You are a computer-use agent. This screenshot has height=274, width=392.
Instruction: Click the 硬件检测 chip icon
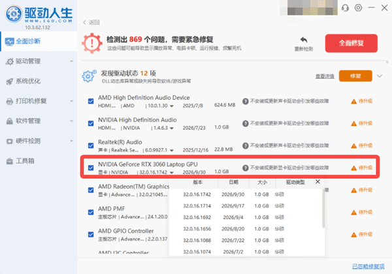point(10,142)
